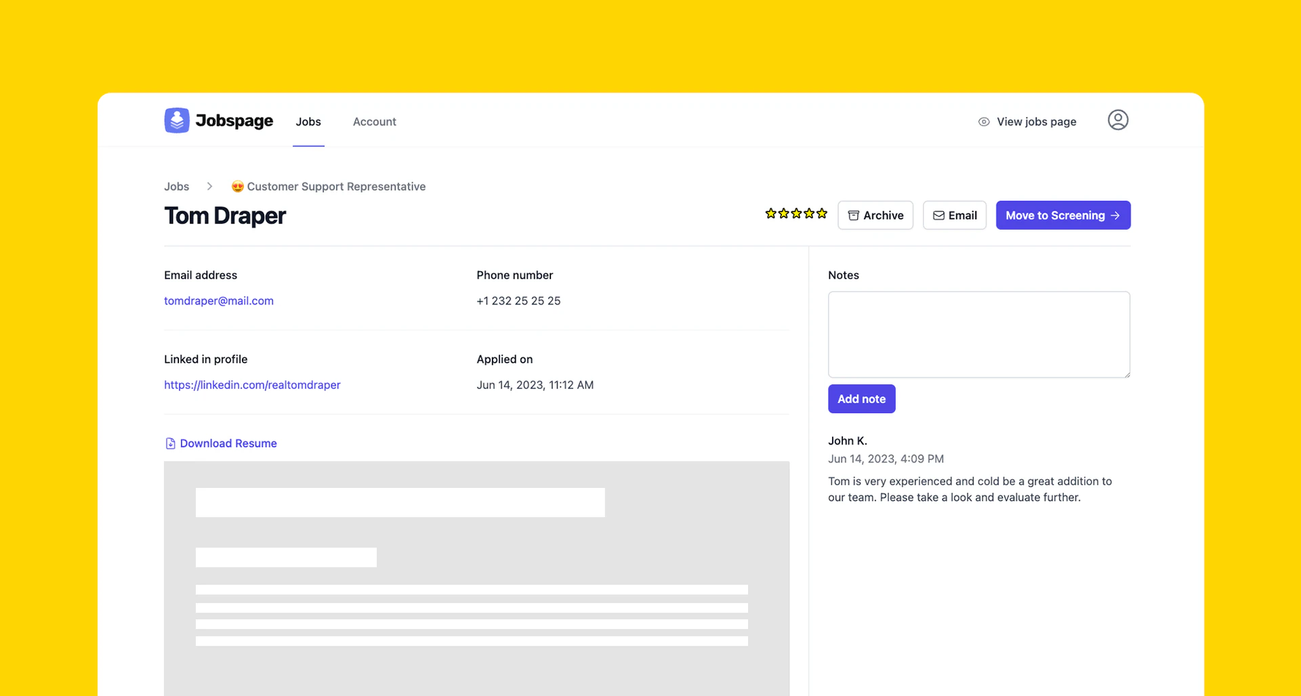Click the Add note button
The image size is (1301, 696).
coord(861,398)
